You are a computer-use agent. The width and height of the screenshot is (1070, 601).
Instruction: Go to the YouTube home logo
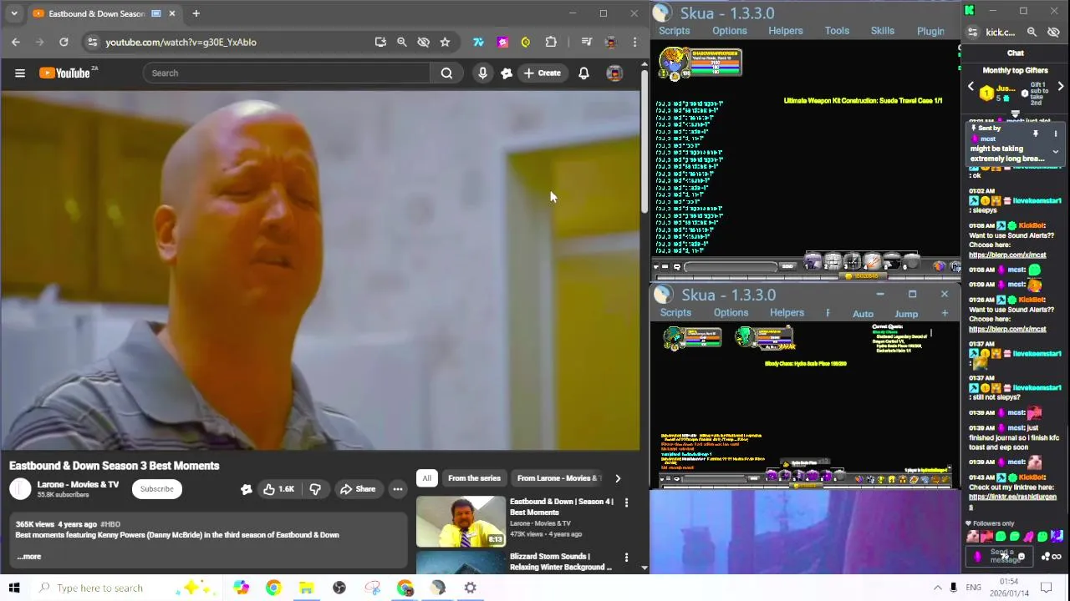click(x=65, y=73)
